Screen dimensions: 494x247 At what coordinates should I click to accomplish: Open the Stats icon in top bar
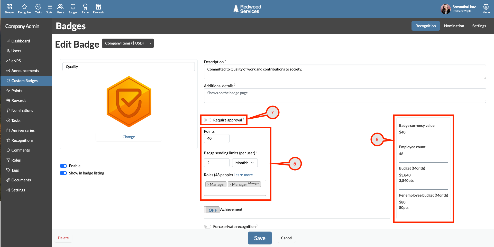[x=49, y=8]
